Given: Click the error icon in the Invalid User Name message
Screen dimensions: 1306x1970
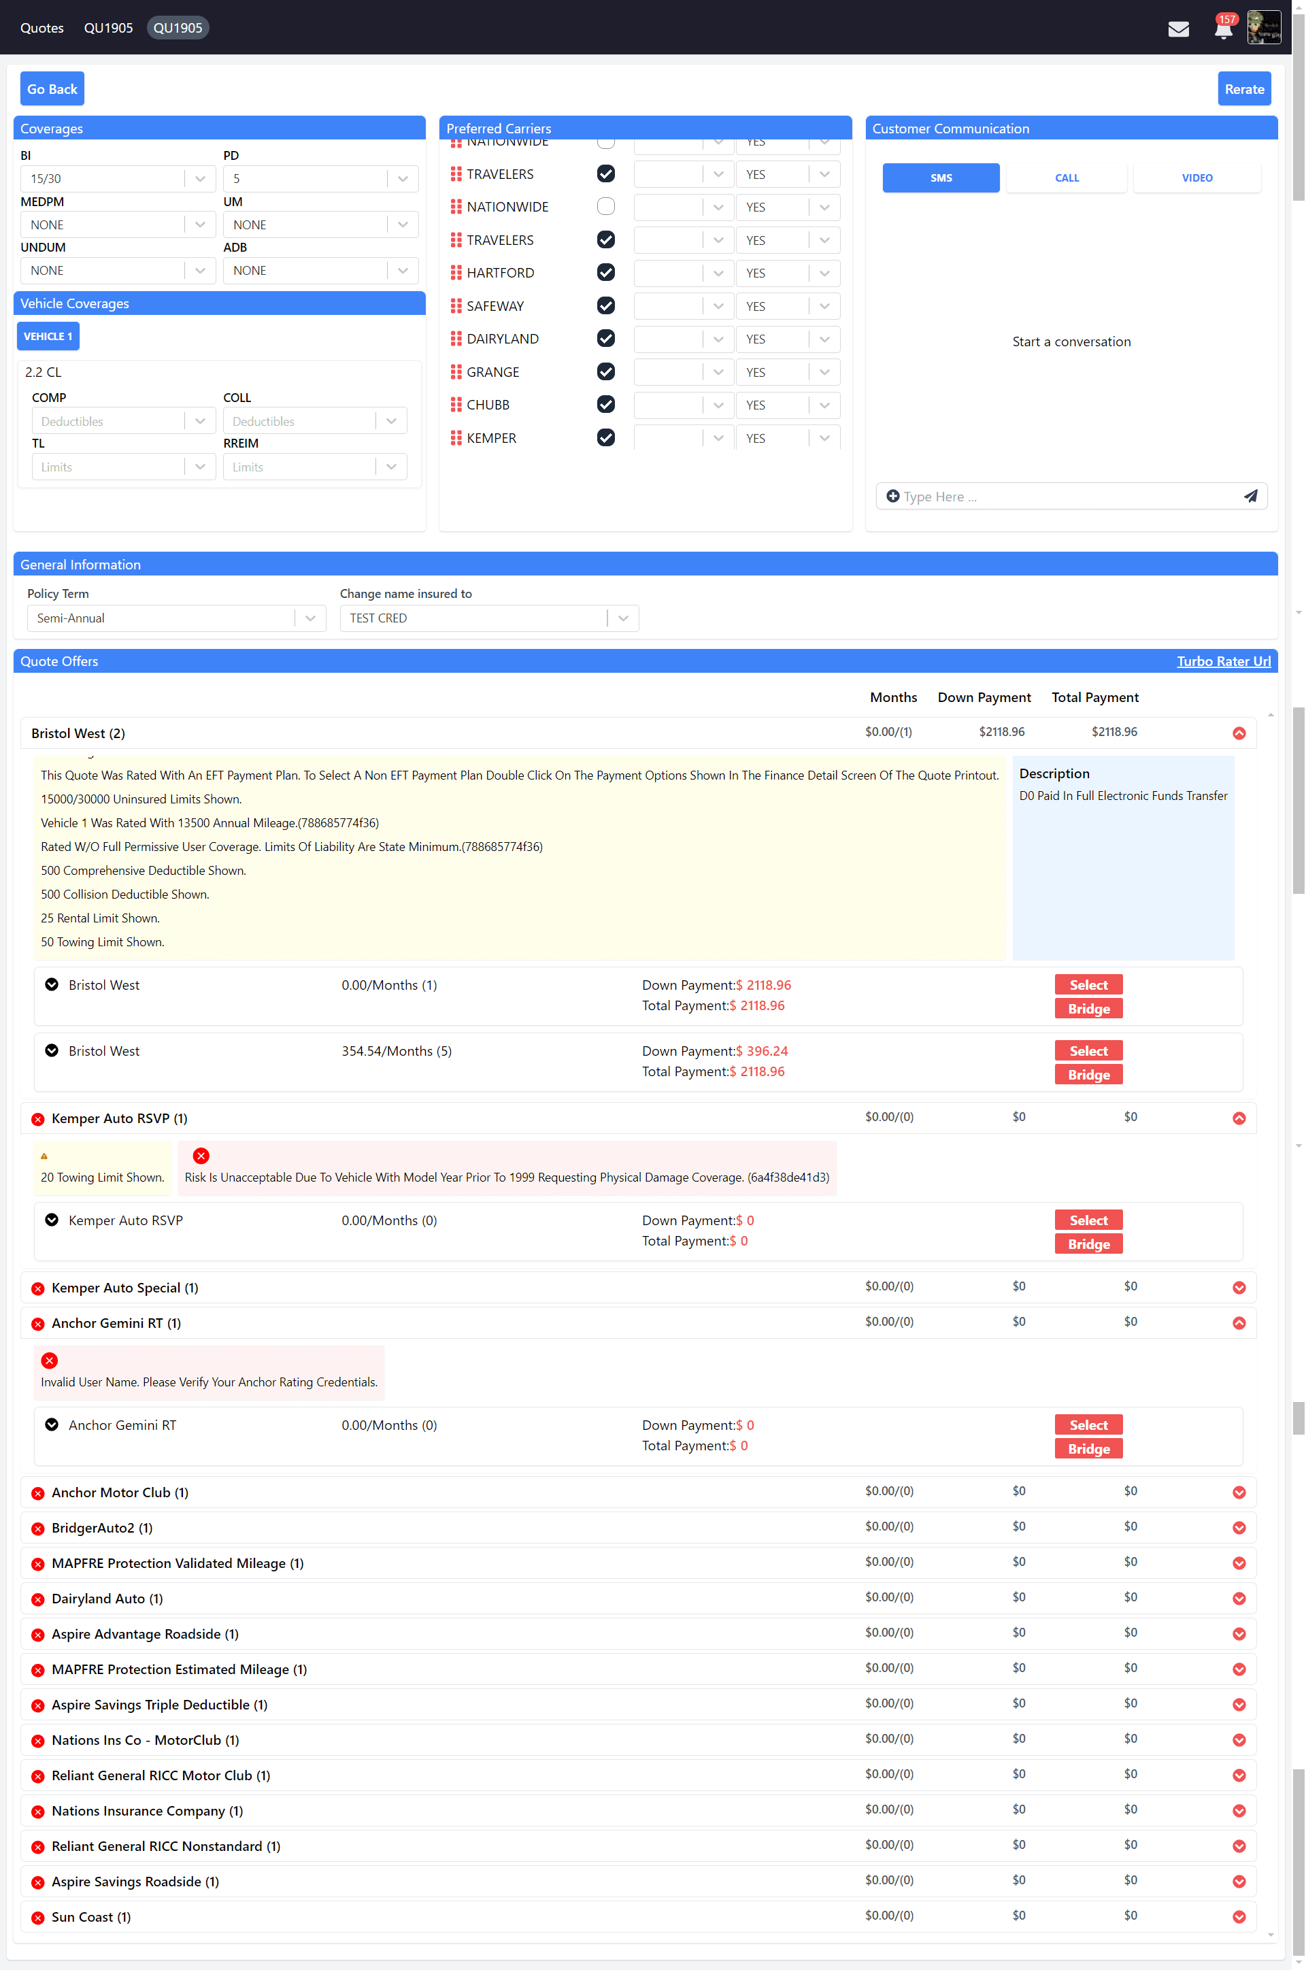Looking at the screenshot, I should (49, 1360).
